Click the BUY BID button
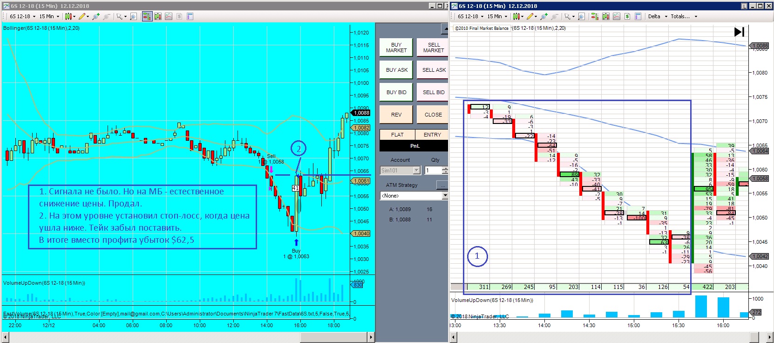The height and width of the screenshot is (343, 774). tap(396, 92)
